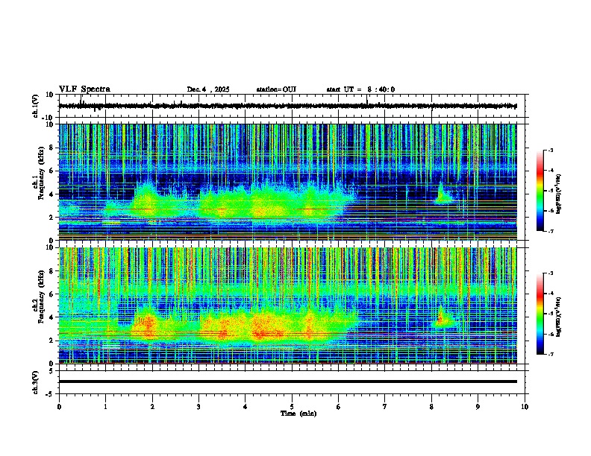Click the "6" kHz tick of ch.2 spectrogram
Screen dimensions: 591x456
[52, 294]
